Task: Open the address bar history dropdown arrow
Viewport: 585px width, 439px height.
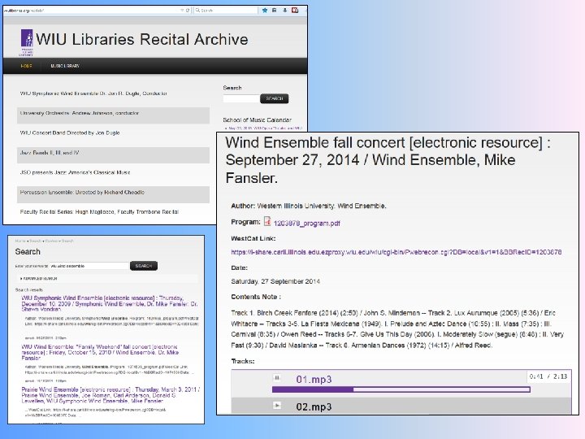Action: click(x=182, y=10)
